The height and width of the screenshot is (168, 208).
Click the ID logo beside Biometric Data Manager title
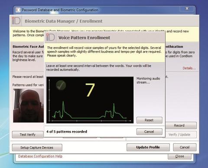16,21
